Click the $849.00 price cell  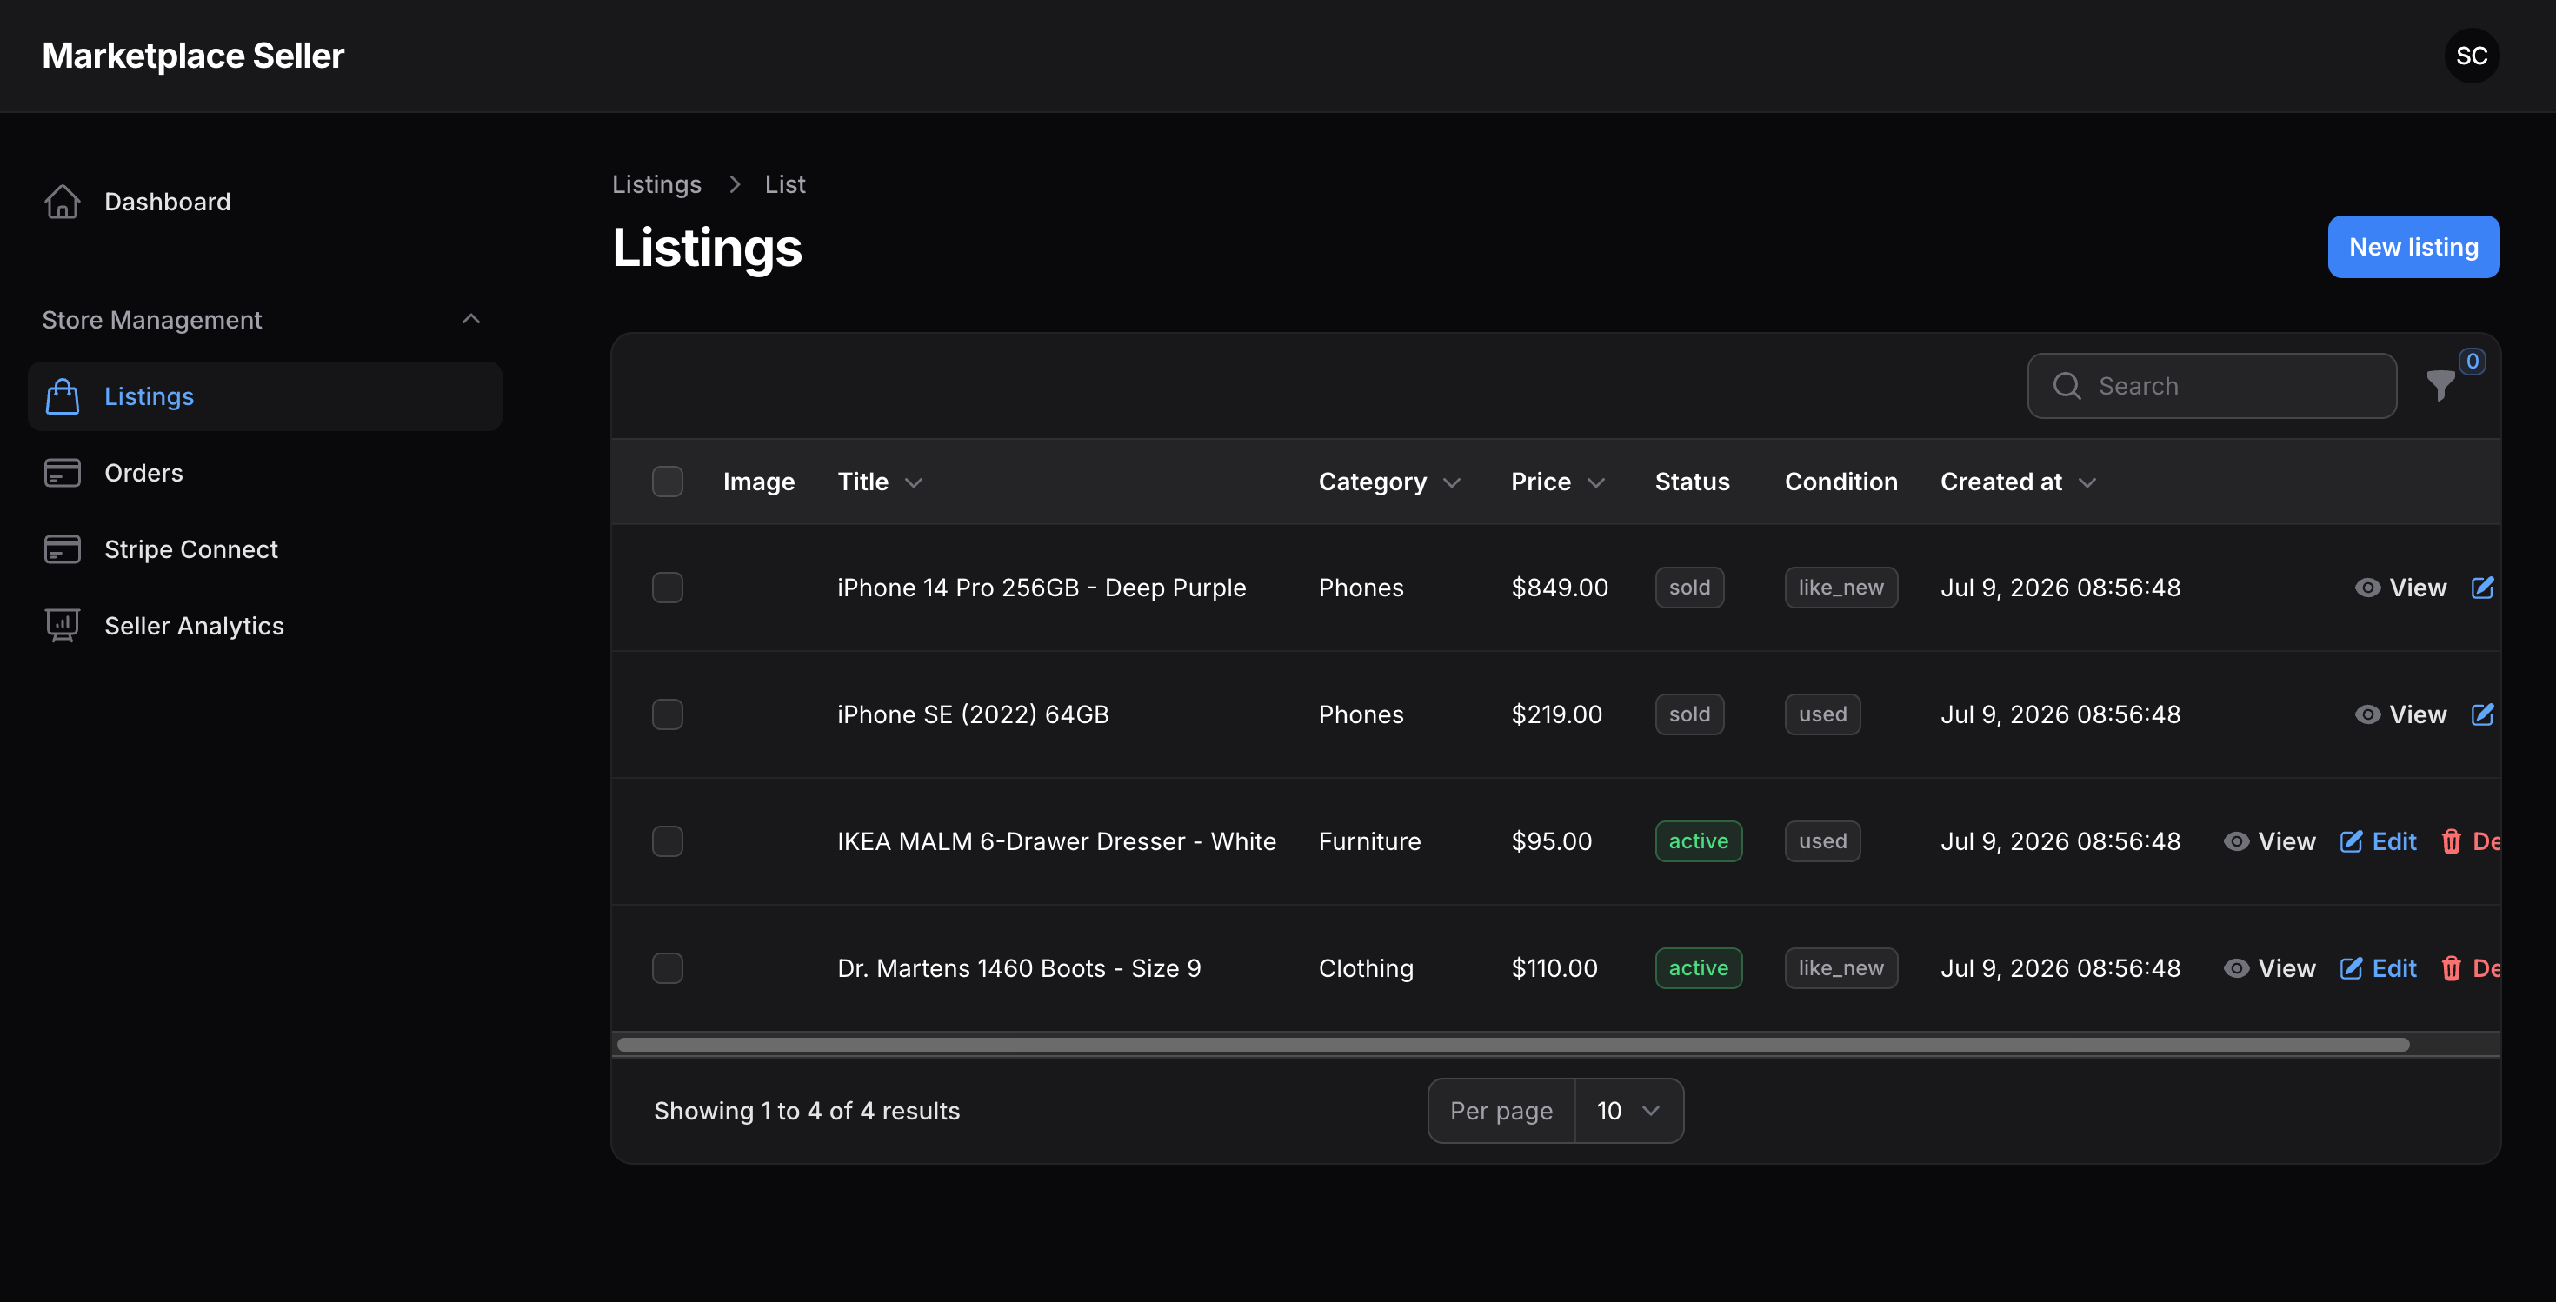(1559, 587)
